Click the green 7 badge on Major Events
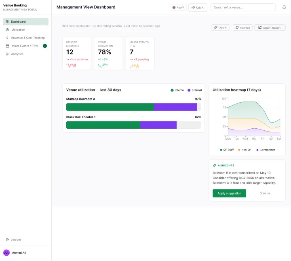The image size is (291, 261). tap(45, 46)
